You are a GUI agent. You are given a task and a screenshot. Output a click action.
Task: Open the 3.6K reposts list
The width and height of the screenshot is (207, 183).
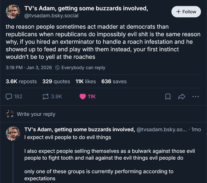(21, 81)
